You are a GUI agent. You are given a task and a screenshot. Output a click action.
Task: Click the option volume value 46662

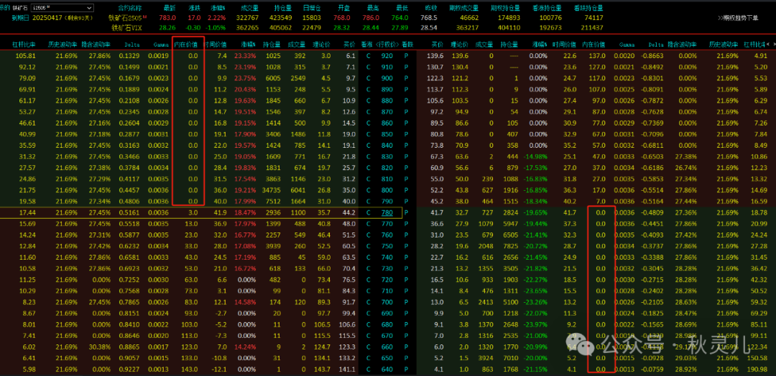pos(468,18)
